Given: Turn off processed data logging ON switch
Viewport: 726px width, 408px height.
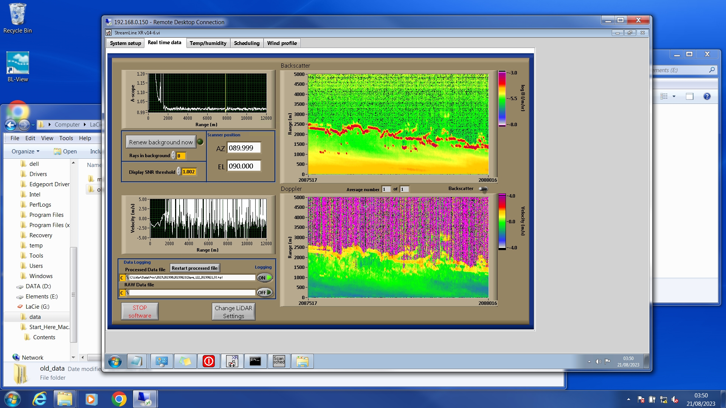Looking at the screenshot, I should tap(265, 278).
